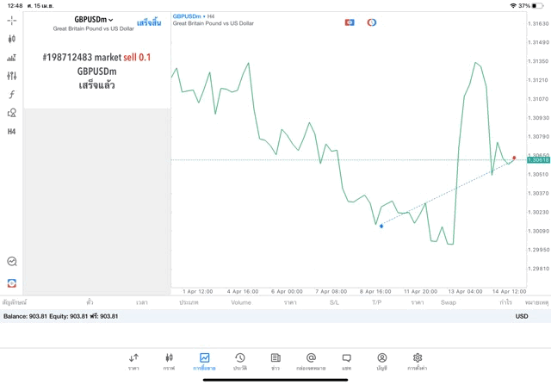Open the chart settings sliders icon
Viewport: 551px width, 385px height.
11,76
